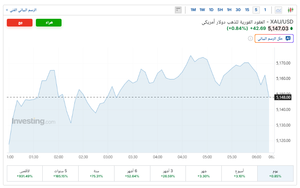Select the 1W chart interval
The image size is (300, 188).
pos(202,10)
